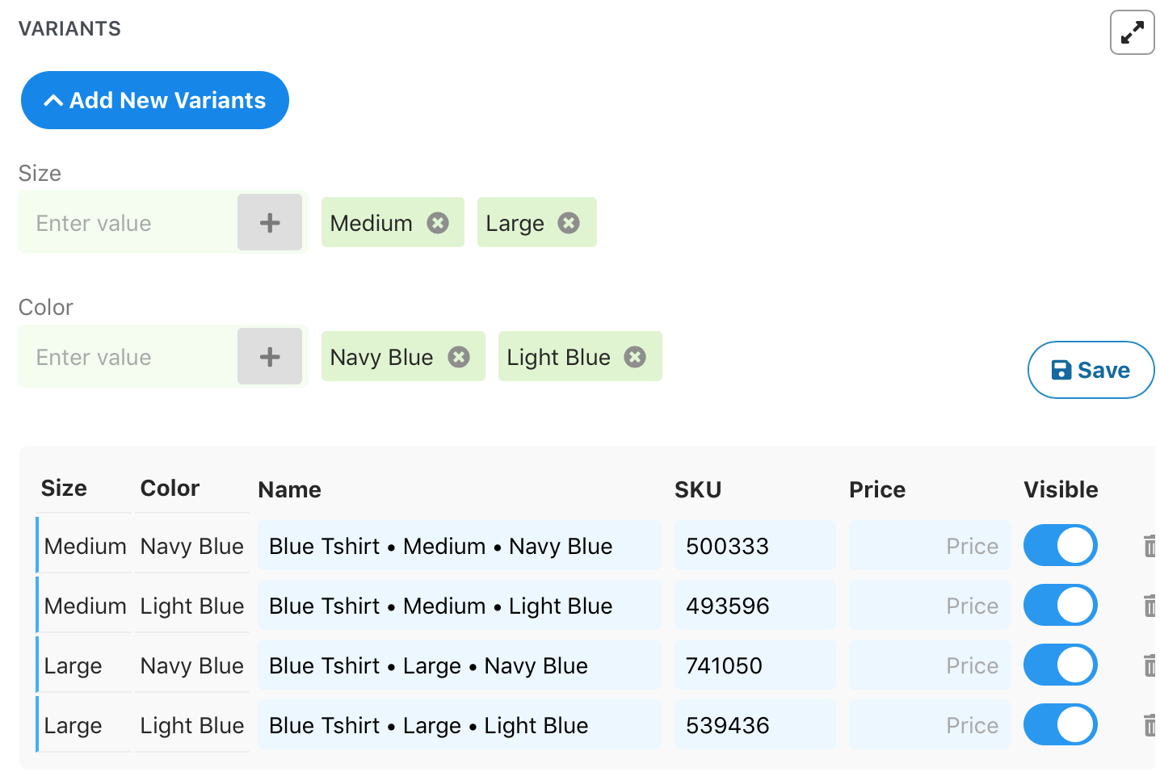Delete the Large Light Blue variant row
This screenshot has width=1160, height=772.
tap(1149, 726)
